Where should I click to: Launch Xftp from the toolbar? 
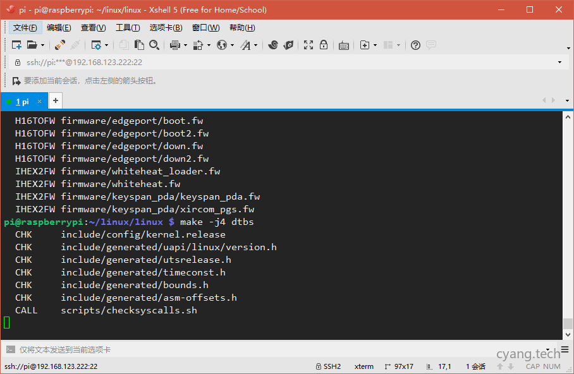coord(289,45)
